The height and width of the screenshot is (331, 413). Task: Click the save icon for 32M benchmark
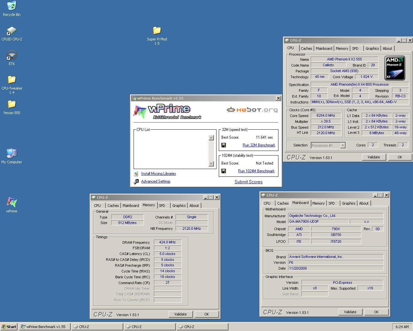tap(224, 145)
